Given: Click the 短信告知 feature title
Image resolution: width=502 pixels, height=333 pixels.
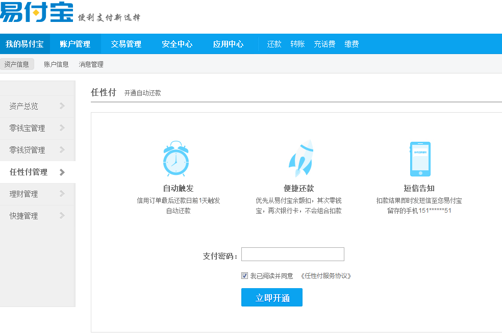Looking at the screenshot, I should (x=419, y=188).
